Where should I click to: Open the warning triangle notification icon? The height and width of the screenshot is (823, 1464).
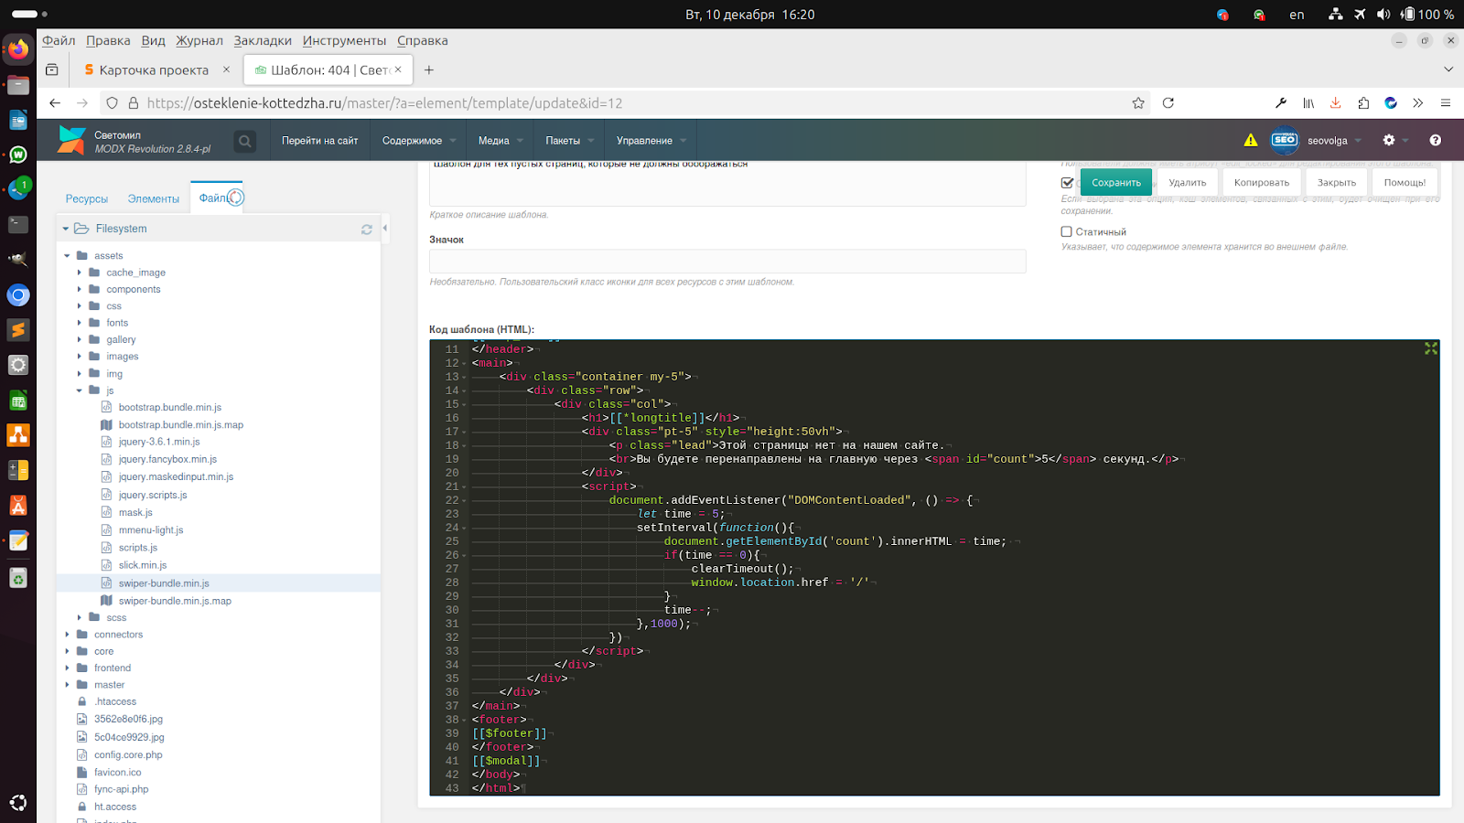(1251, 140)
